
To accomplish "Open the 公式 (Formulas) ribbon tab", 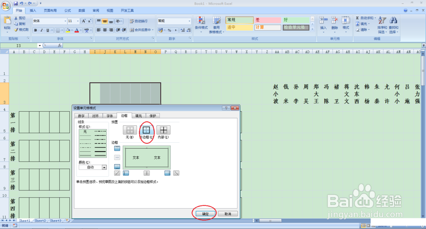I will (x=68, y=11).
